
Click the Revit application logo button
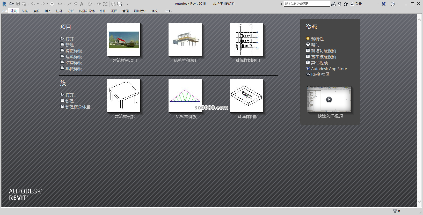click(4, 4)
